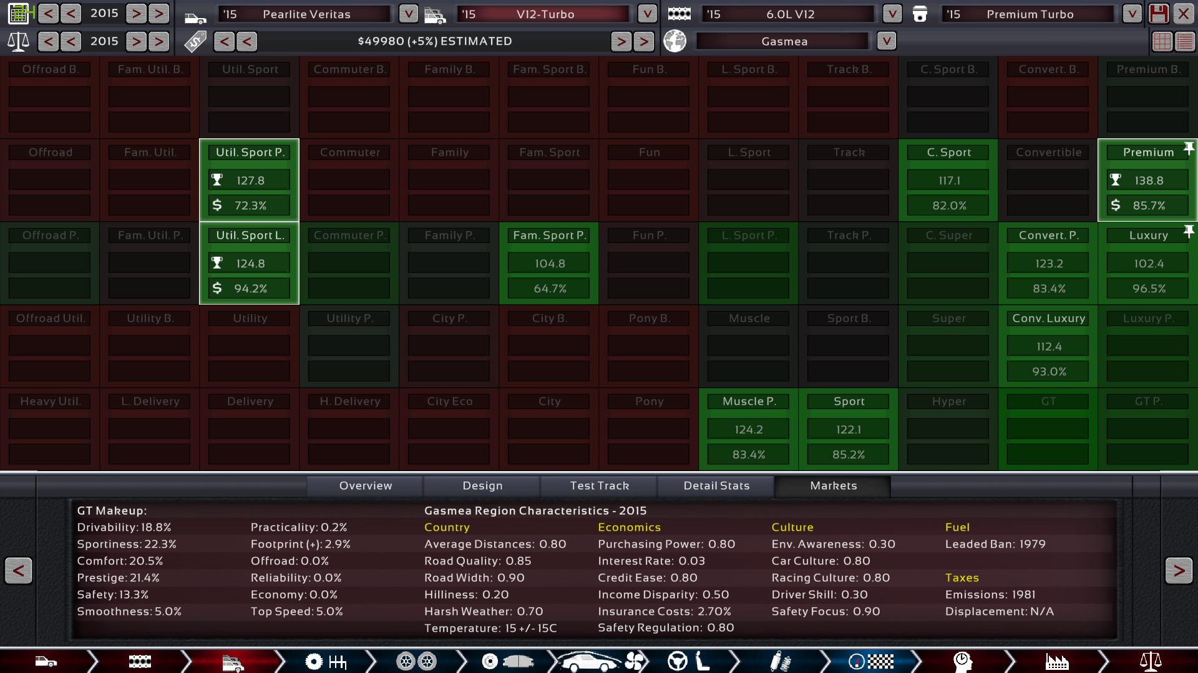Image resolution: width=1198 pixels, height=673 pixels.
Task: Switch to the Detail Stats tab
Action: [716, 485]
